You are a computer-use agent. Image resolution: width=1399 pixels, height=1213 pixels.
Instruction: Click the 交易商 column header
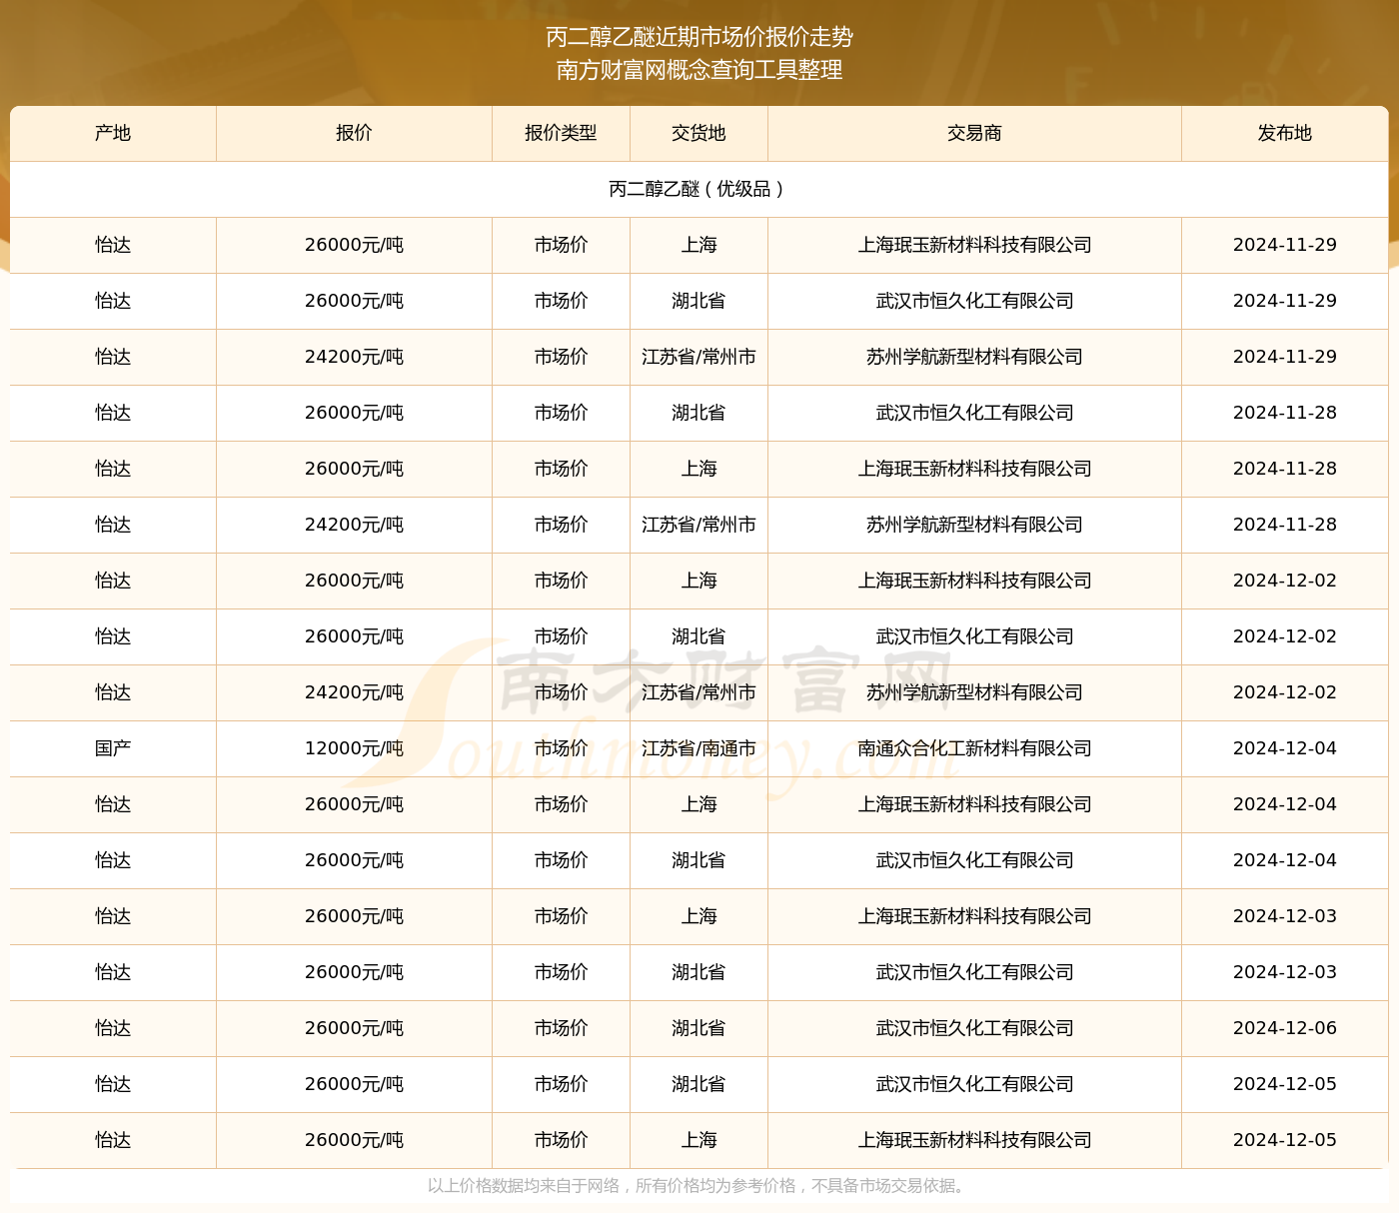coord(974,133)
